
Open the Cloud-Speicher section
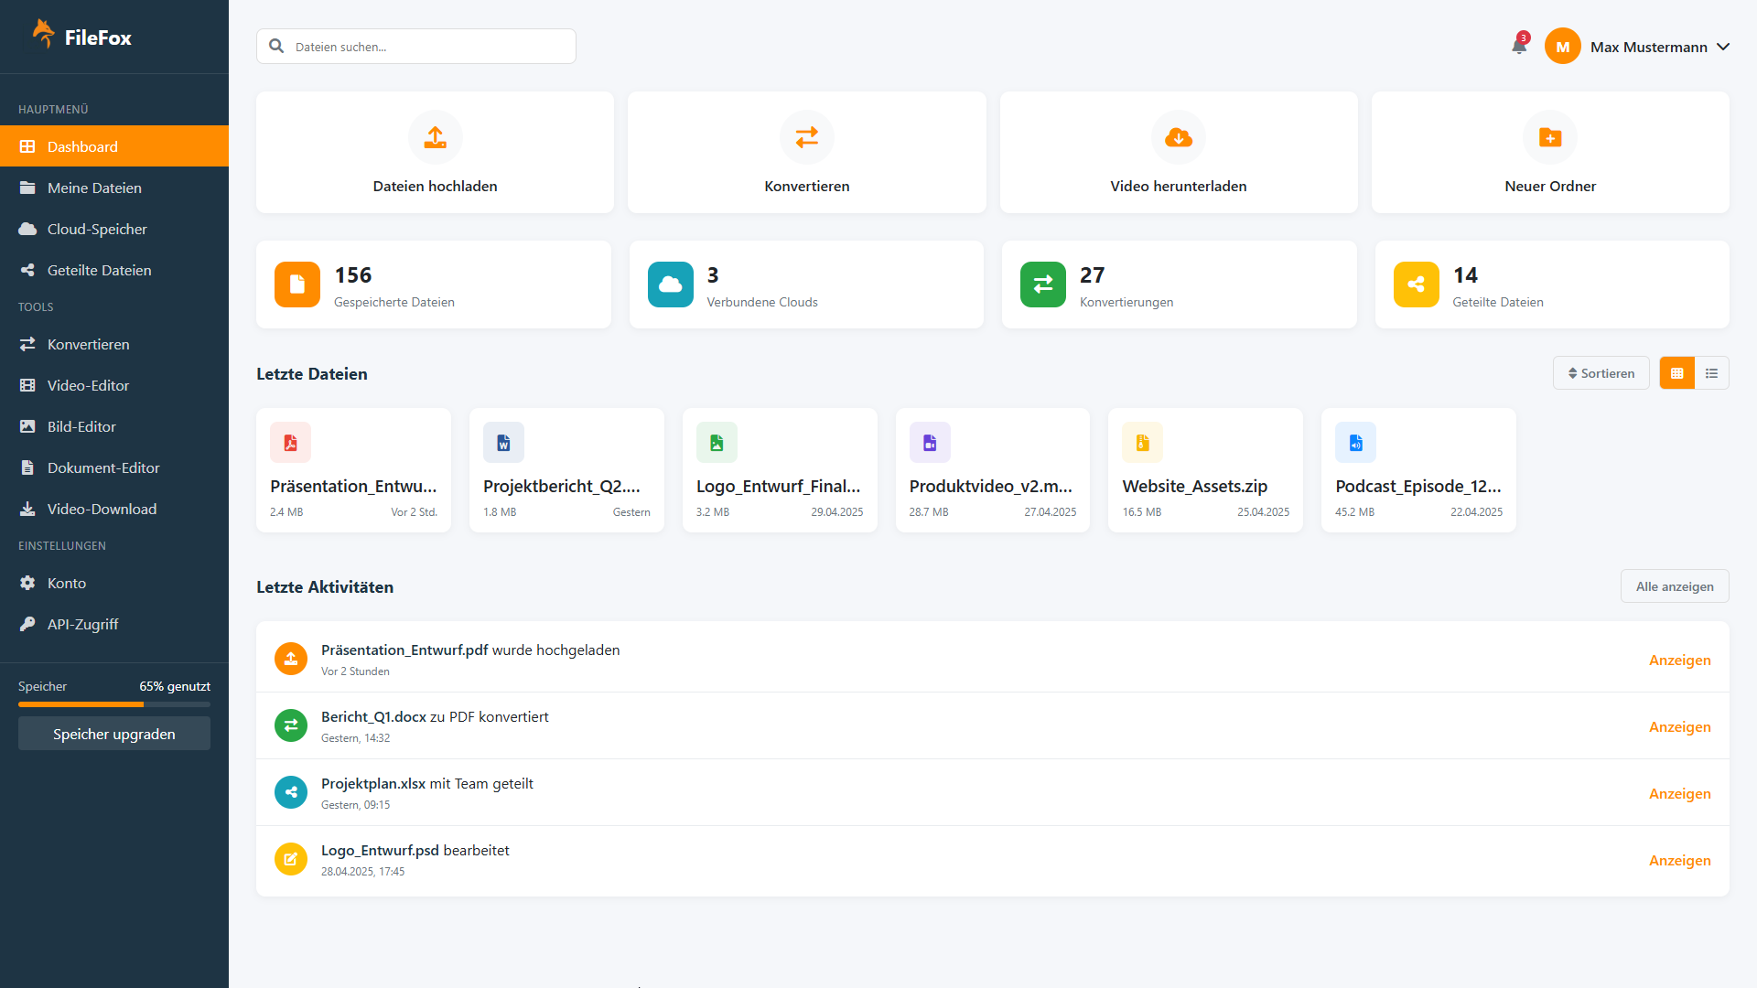[96, 229]
